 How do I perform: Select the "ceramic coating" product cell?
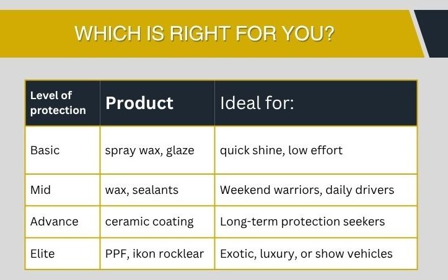[x=149, y=221]
